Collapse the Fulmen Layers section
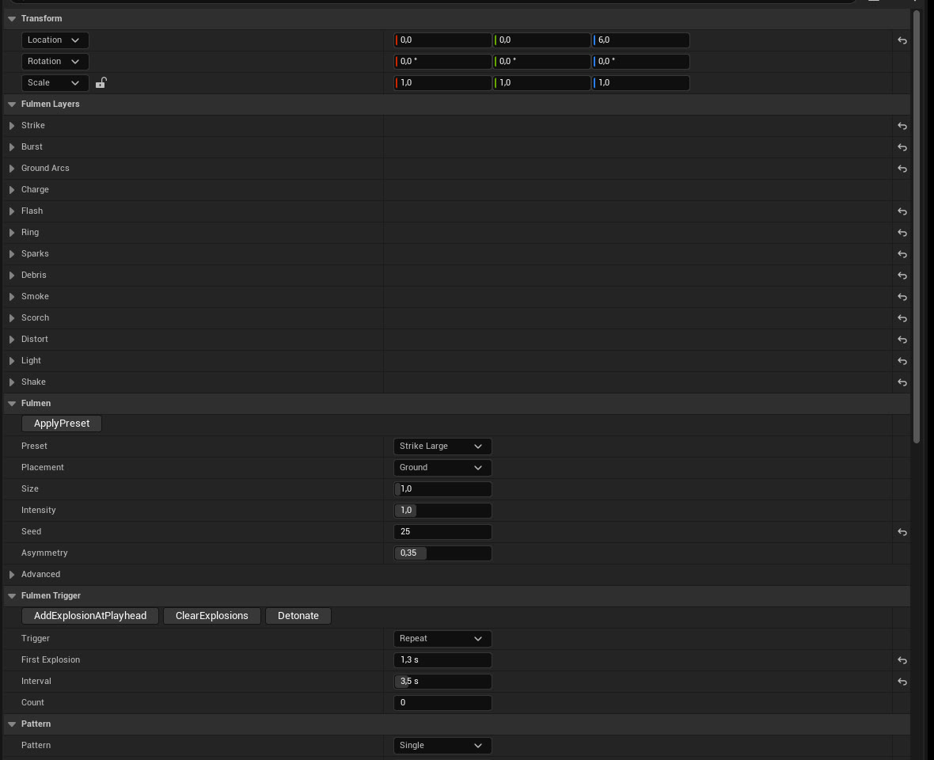934x760 pixels. [12, 104]
